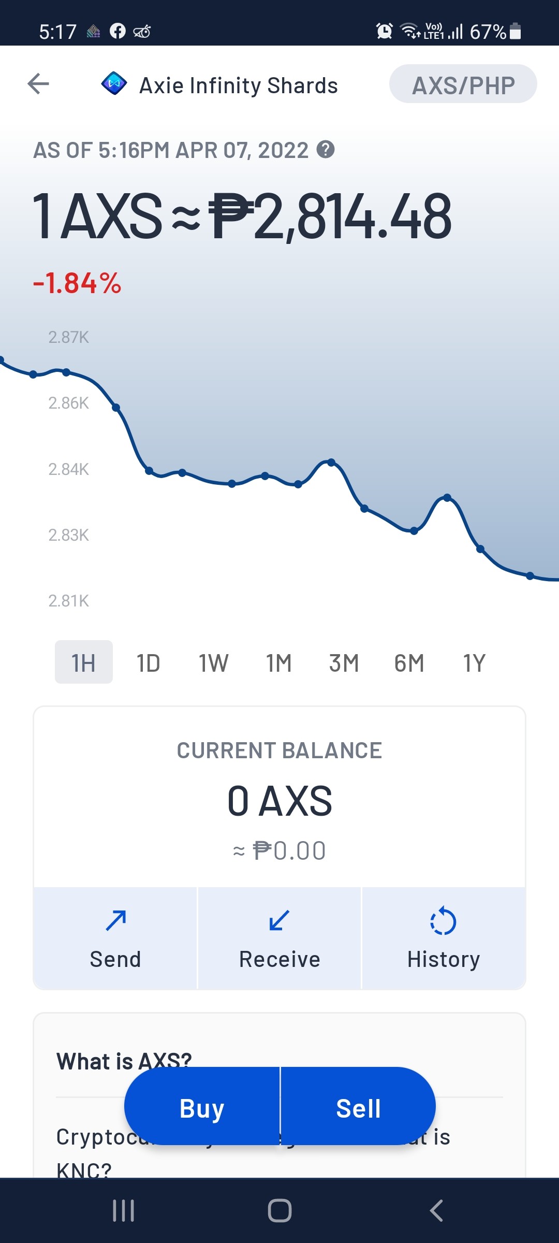
Task: Tap the Android home button icon
Action: tap(279, 1211)
